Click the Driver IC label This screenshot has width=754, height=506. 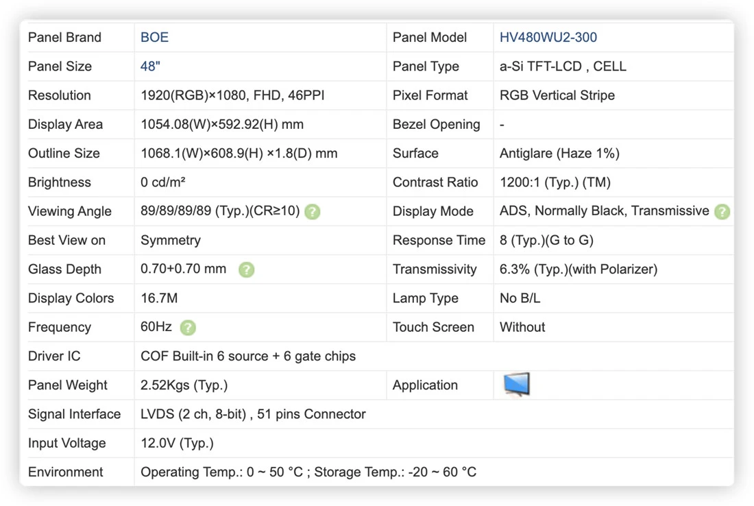pyautogui.click(x=54, y=357)
